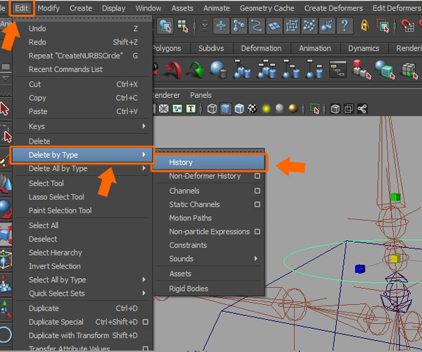Click the text T icon in panel toolbar
This screenshot has width=422, height=352.
(x=191, y=109)
